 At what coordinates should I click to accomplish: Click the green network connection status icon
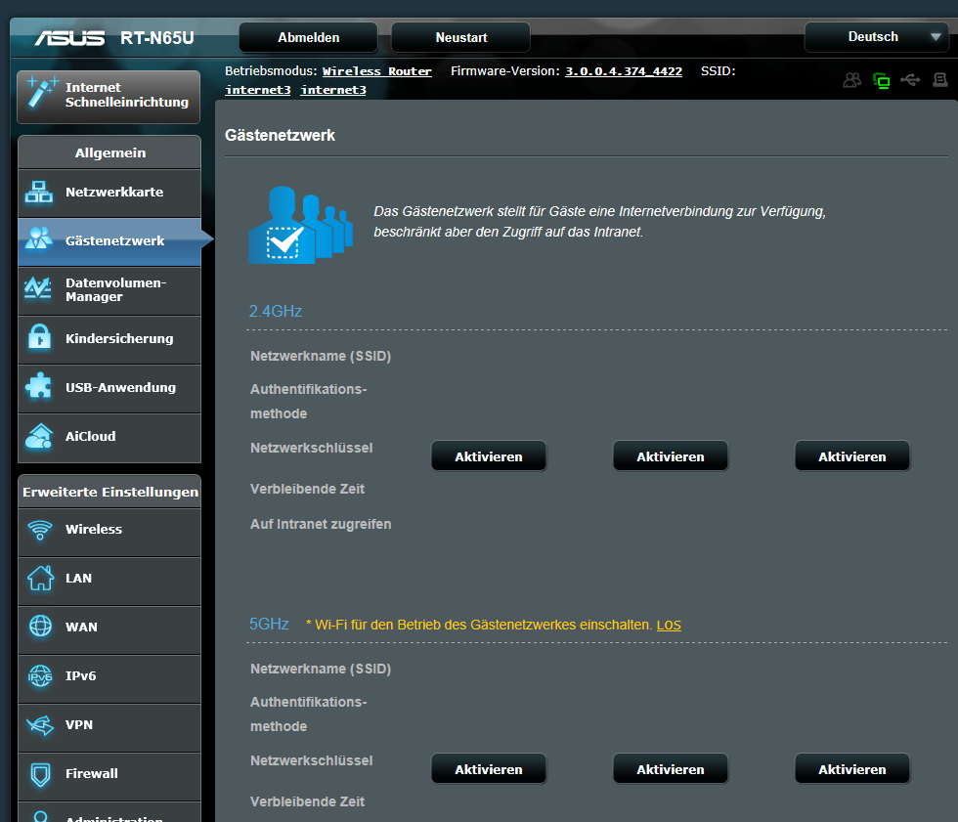[882, 80]
